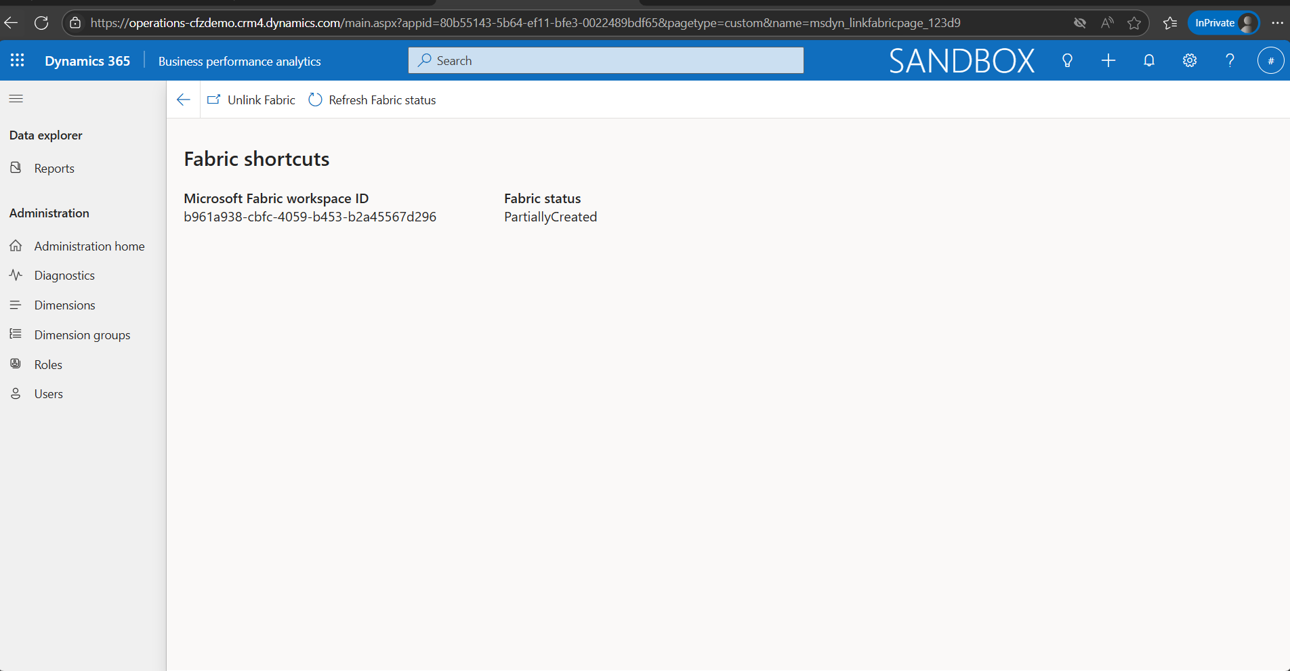Open the help question mark
The width and height of the screenshot is (1290, 671).
coord(1230,61)
